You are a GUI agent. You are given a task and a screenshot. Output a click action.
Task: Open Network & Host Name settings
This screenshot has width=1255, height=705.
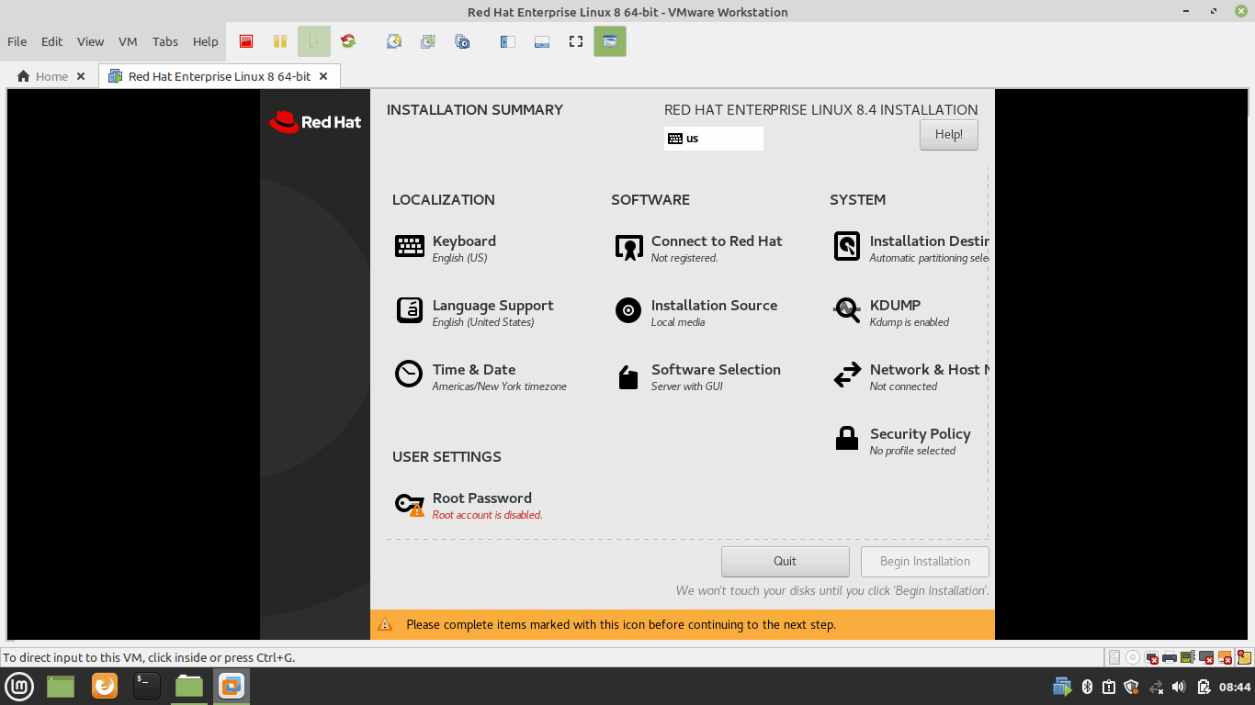(x=910, y=376)
